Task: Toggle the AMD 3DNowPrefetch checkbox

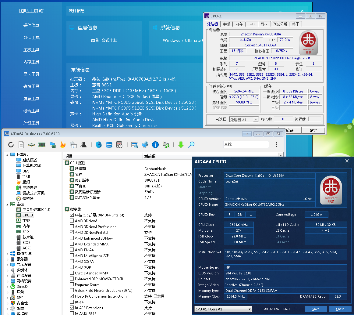Action: (x=72, y=232)
